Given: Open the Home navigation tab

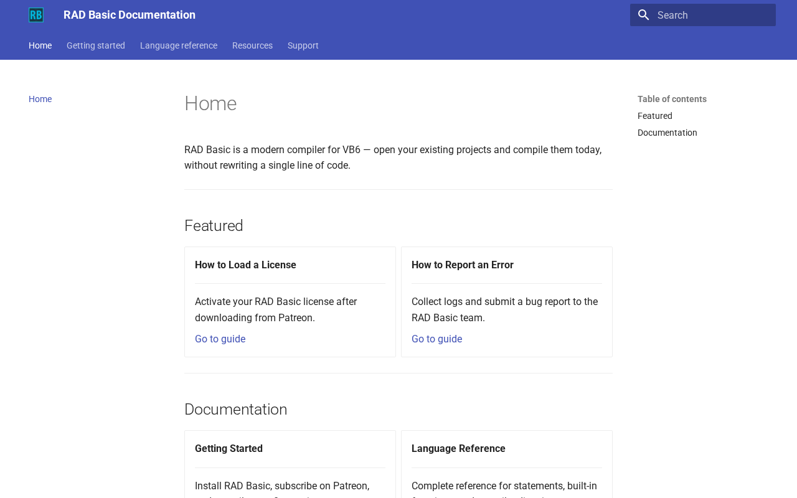Looking at the screenshot, I should point(40,45).
